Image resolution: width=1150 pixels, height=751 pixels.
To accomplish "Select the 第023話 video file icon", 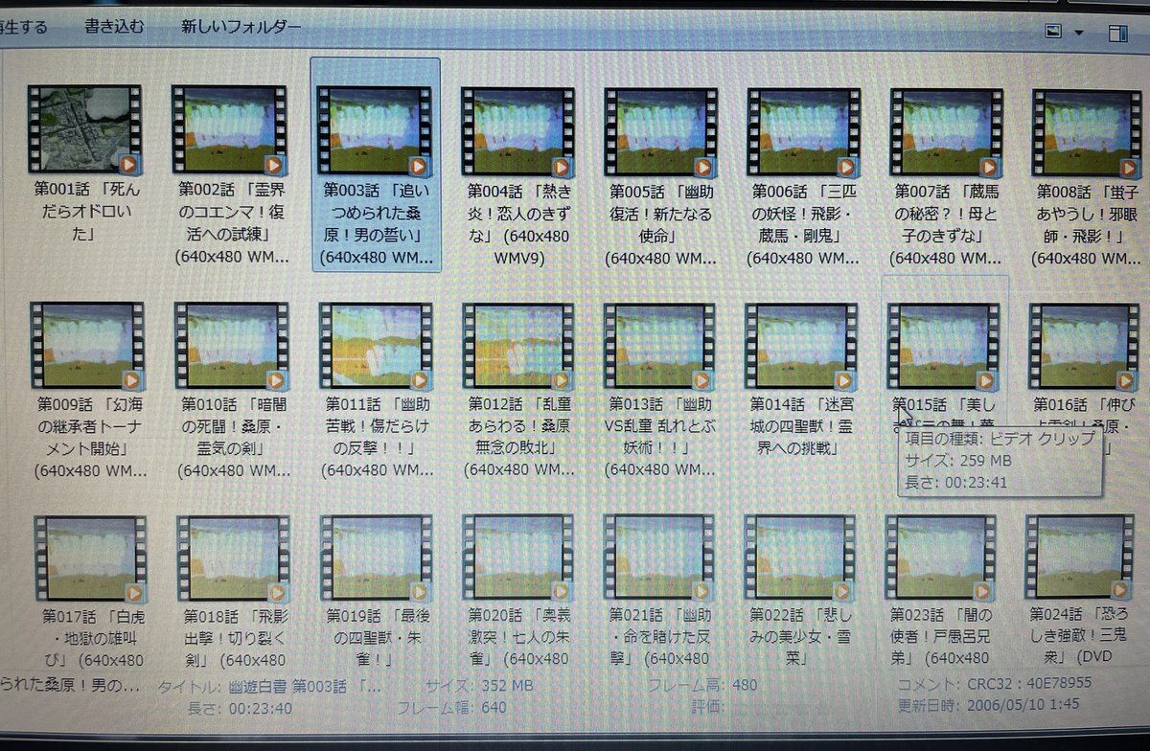I will (940, 558).
